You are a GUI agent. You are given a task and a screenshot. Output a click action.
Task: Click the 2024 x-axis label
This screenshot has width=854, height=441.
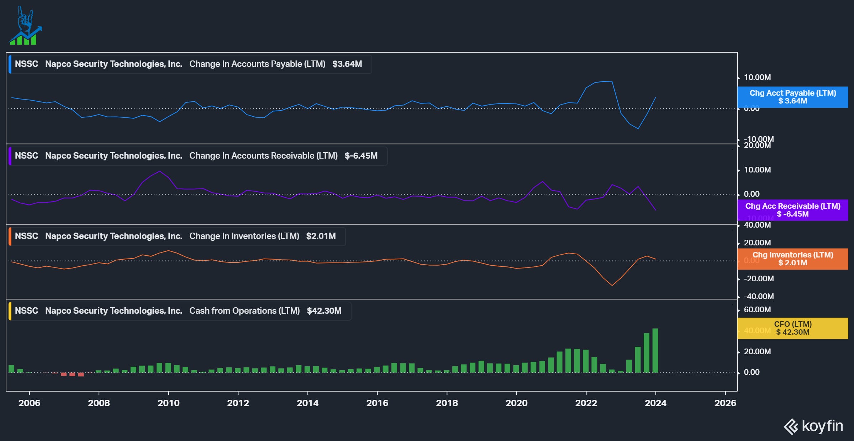point(656,403)
